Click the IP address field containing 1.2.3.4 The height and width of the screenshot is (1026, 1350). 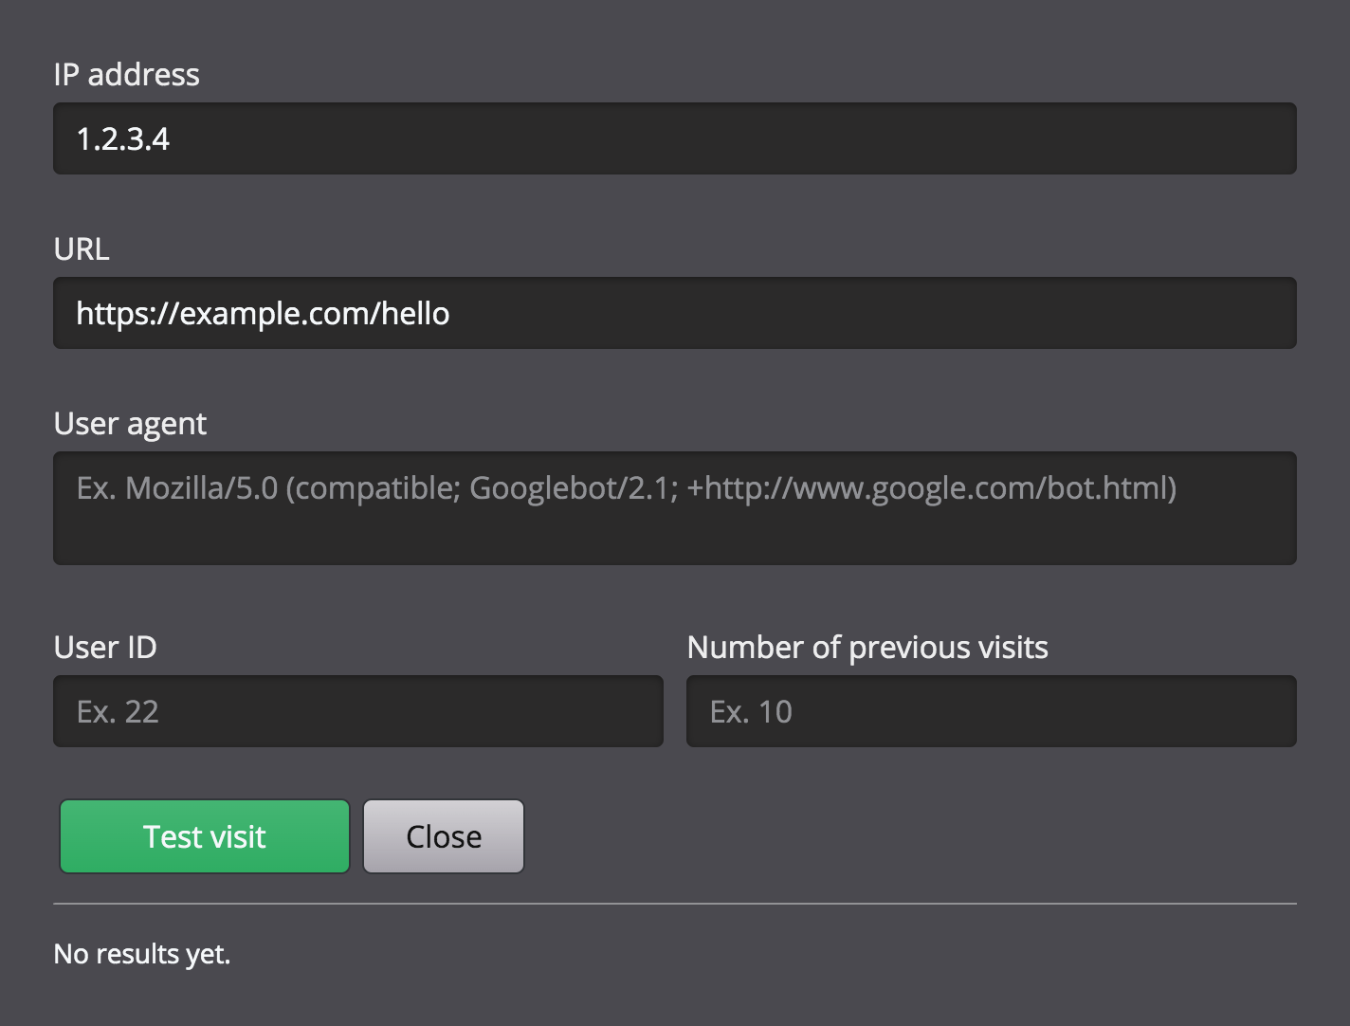(x=674, y=138)
